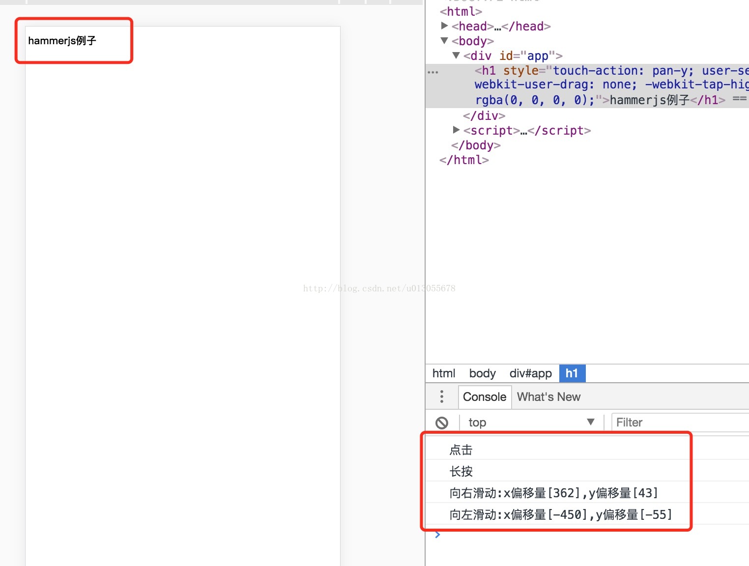Image resolution: width=749 pixels, height=566 pixels.
Task: Switch to the What's New tab
Action: (548, 397)
